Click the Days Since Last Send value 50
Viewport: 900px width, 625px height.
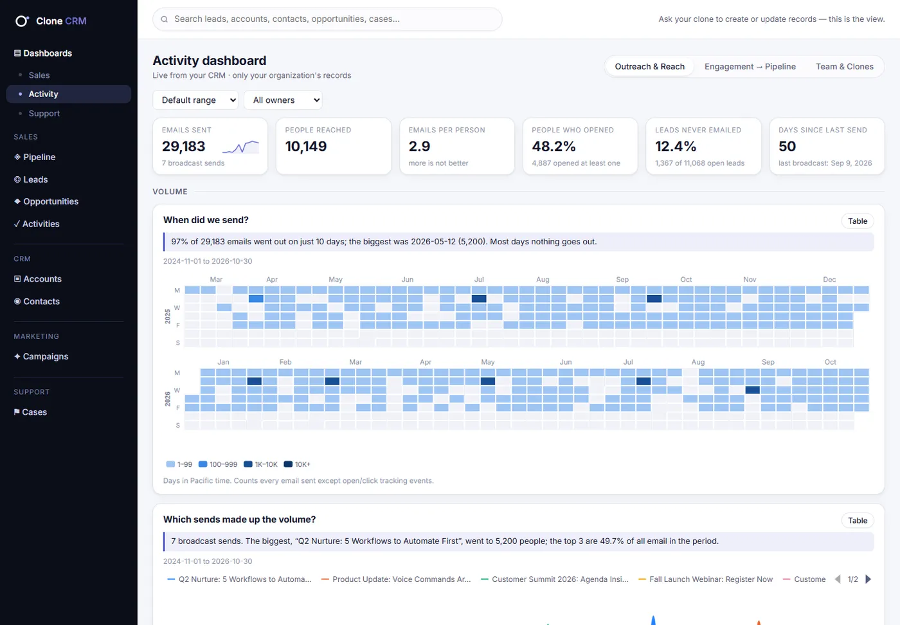coord(788,147)
